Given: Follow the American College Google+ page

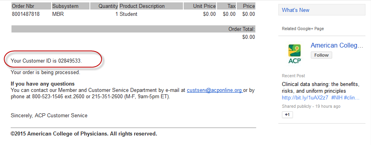Looking at the screenshot, I should click(322, 55).
